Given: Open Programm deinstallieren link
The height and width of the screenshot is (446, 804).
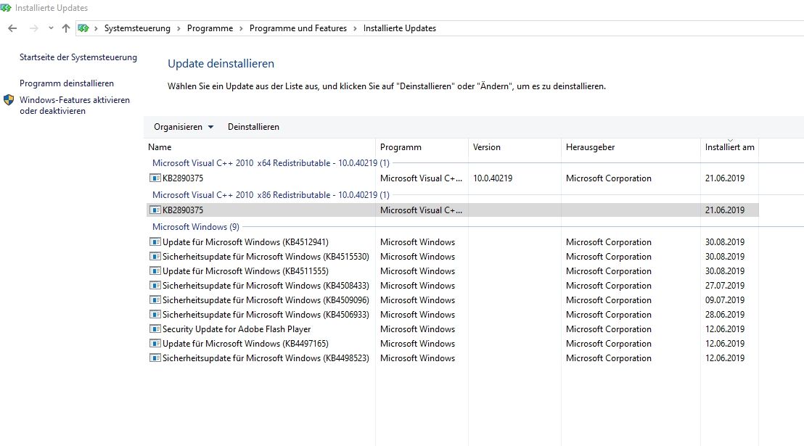Looking at the screenshot, I should click(x=67, y=83).
